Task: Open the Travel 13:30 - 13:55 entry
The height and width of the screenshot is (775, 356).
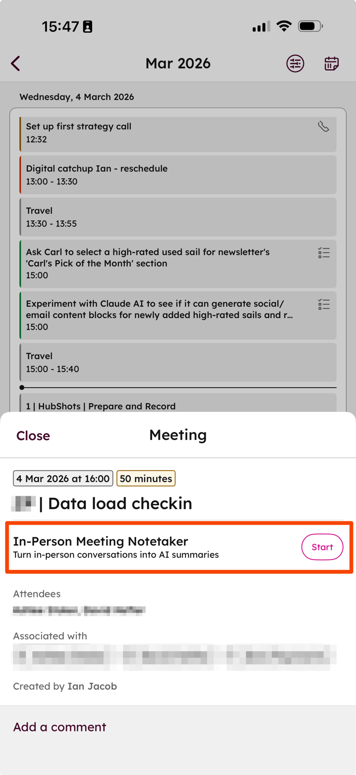Action: [x=178, y=217]
